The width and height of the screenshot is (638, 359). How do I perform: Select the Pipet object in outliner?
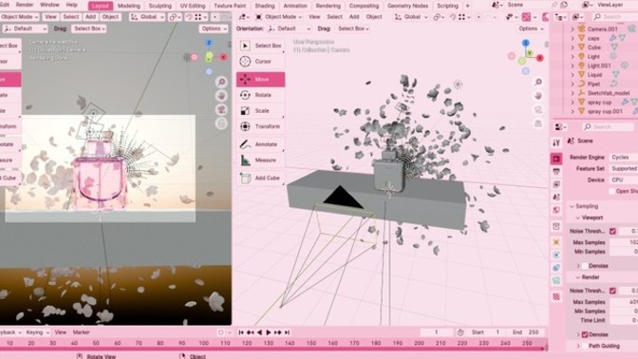(x=593, y=85)
